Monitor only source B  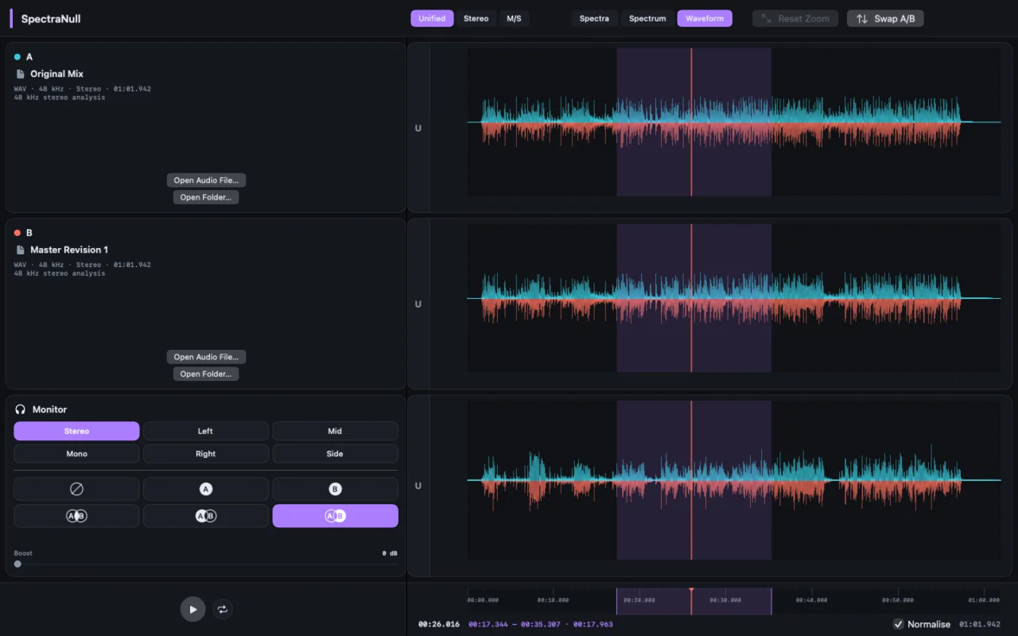[x=335, y=489]
